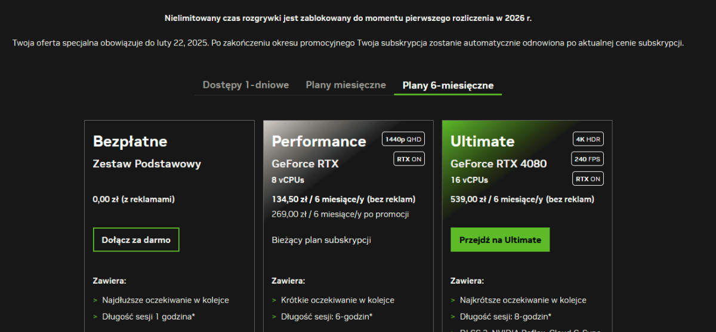The height and width of the screenshot is (332, 716).
Task: Click the 4K HDR badge on Ultimate
Action: click(x=588, y=139)
